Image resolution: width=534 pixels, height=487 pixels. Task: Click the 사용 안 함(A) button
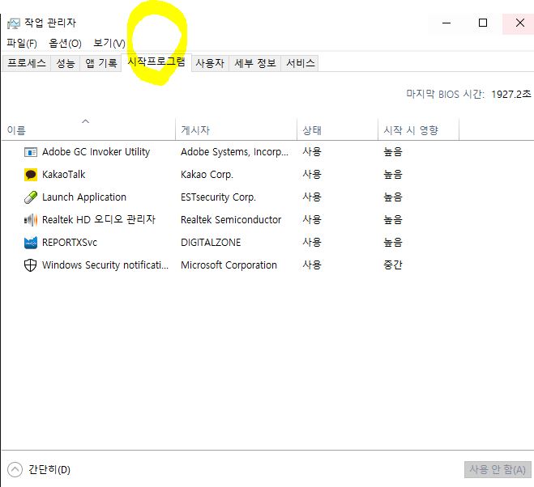(498, 470)
